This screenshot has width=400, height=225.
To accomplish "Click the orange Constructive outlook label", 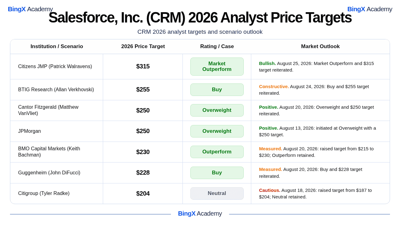I will click(x=274, y=87).
